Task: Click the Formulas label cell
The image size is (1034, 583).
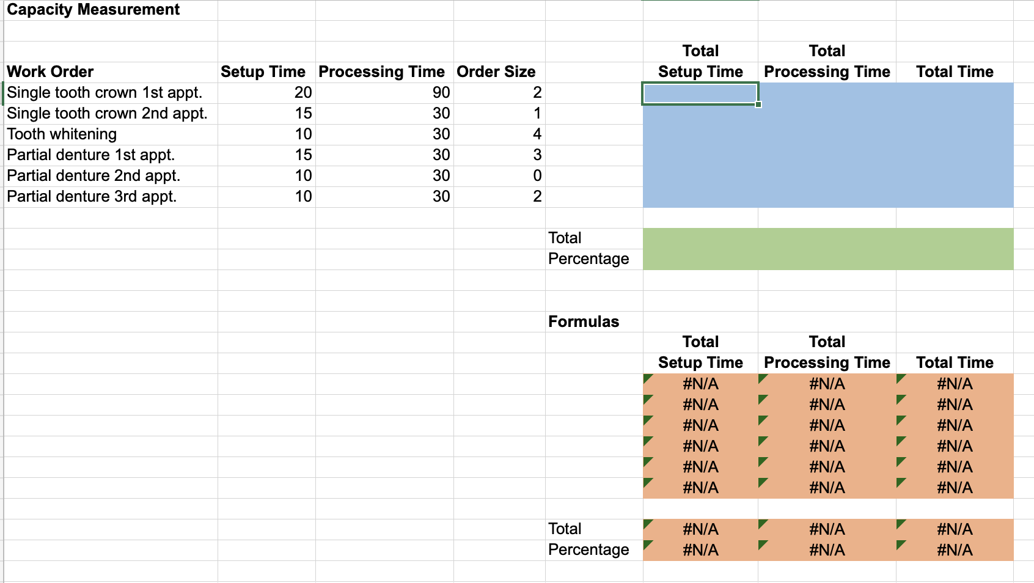Action: [584, 321]
